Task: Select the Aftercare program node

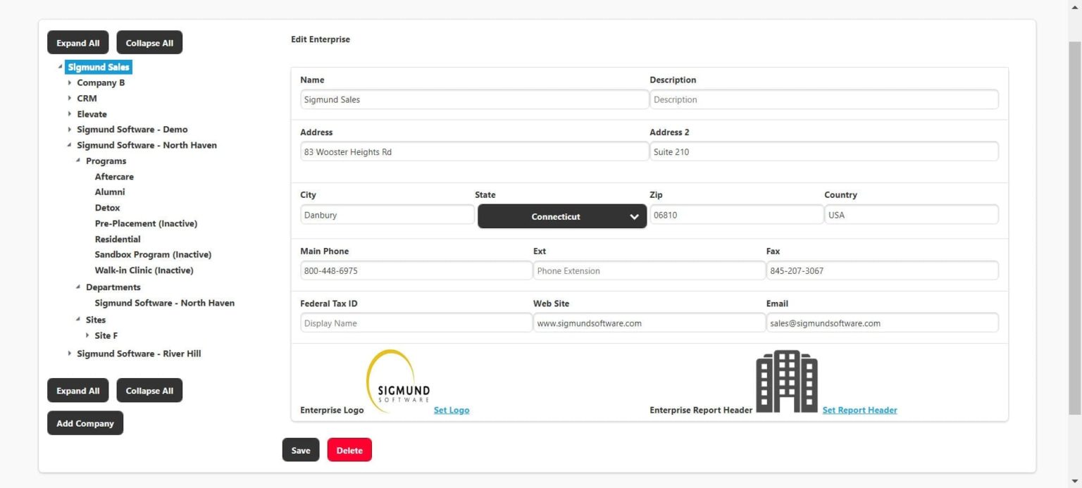Action: point(114,176)
